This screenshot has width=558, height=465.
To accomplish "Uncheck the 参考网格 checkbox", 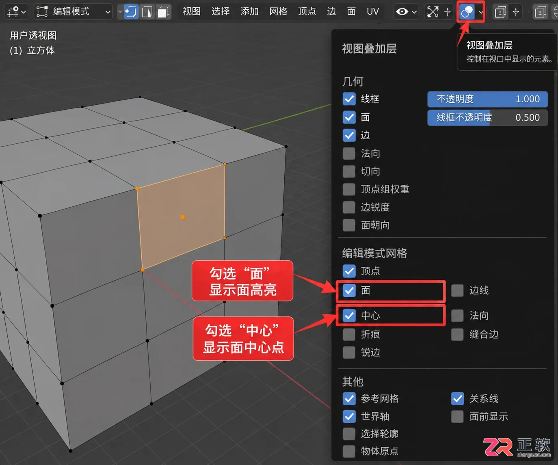I will [349, 398].
